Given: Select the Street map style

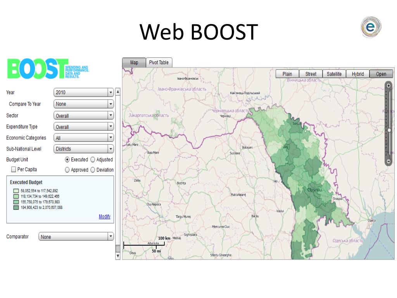Looking at the screenshot, I should (311, 74).
